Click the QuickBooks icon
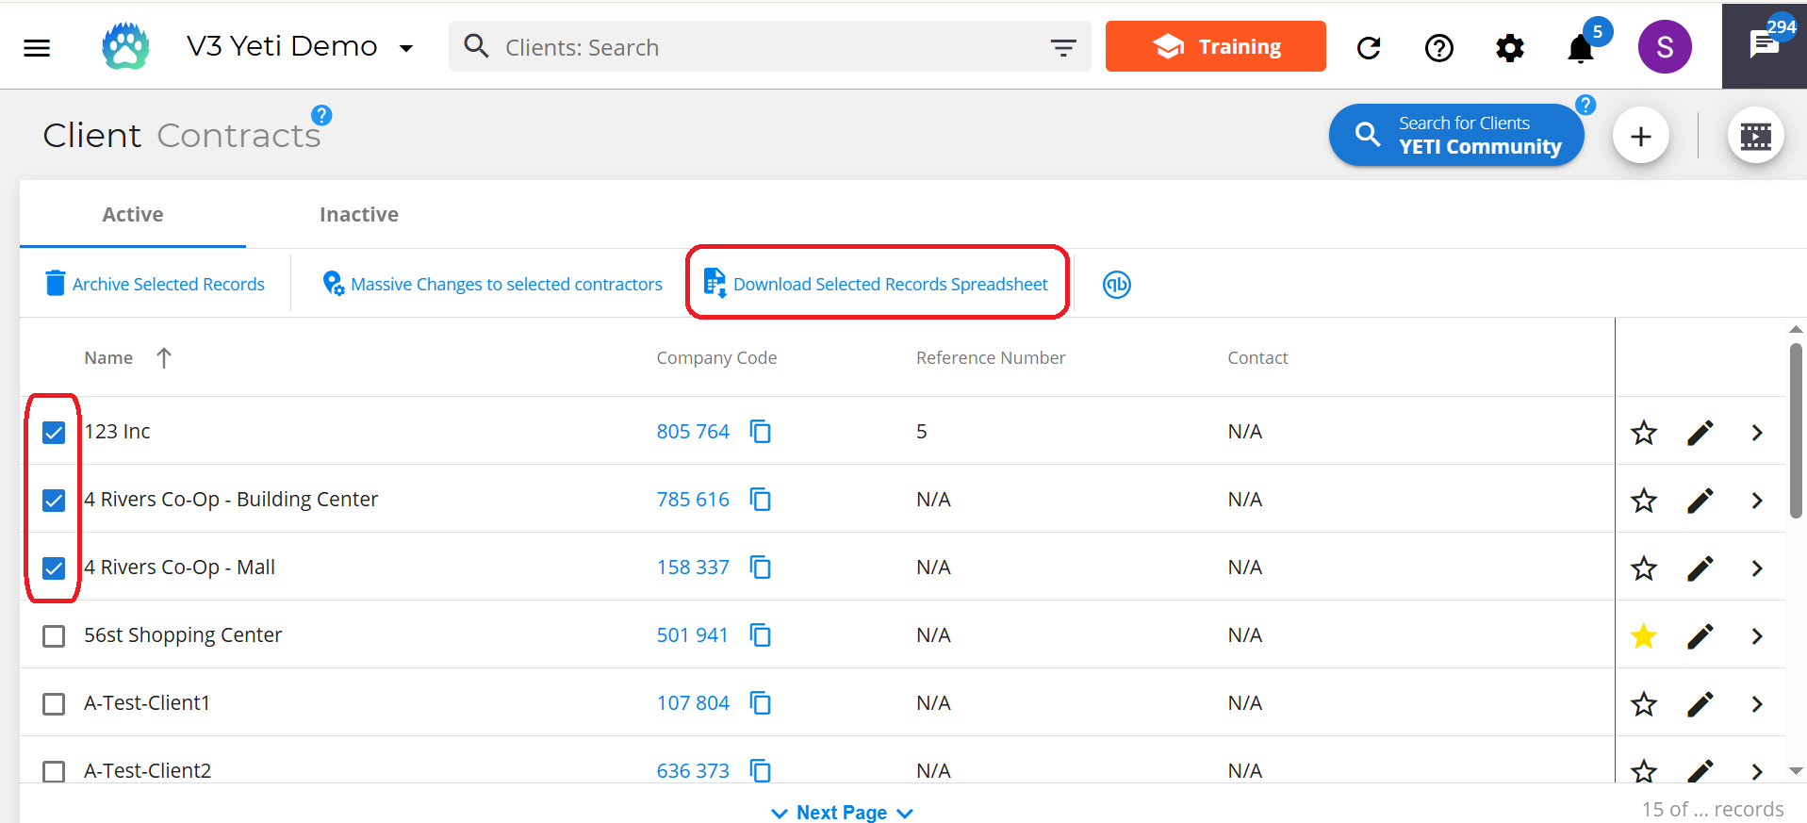 pyautogui.click(x=1116, y=284)
